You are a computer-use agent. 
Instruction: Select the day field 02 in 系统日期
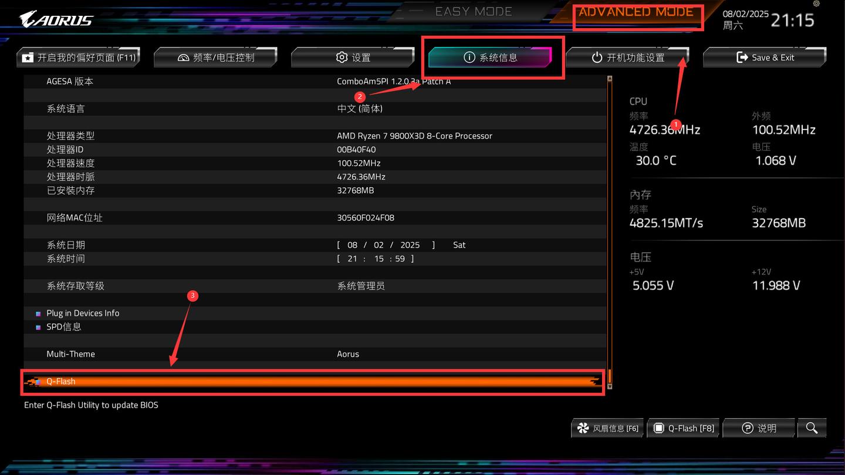pos(378,245)
